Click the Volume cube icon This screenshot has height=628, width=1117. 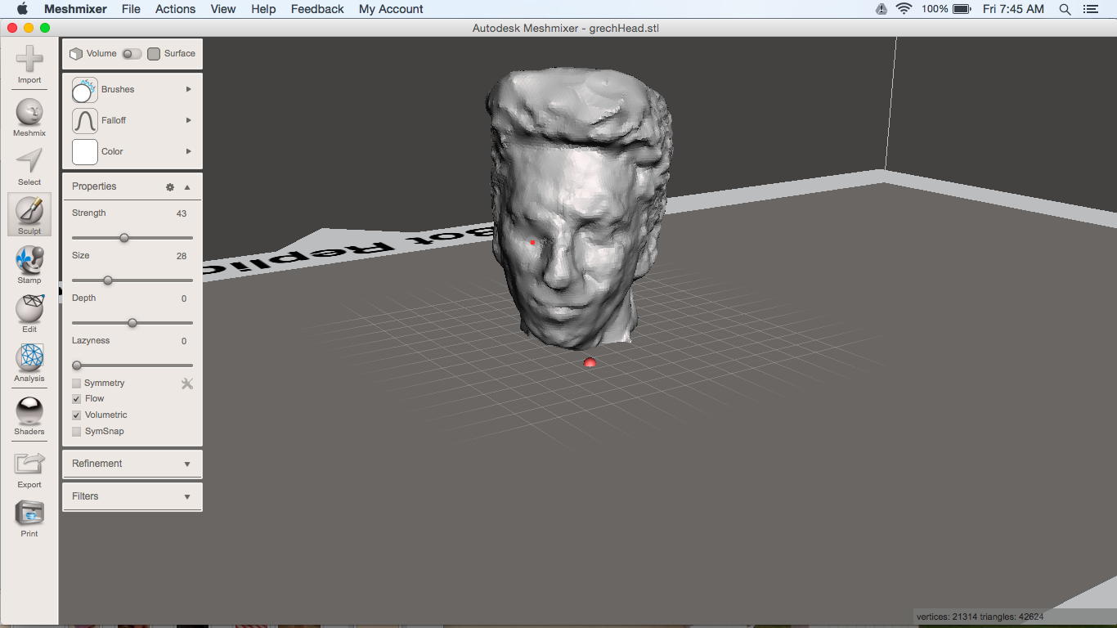click(76, 54)
